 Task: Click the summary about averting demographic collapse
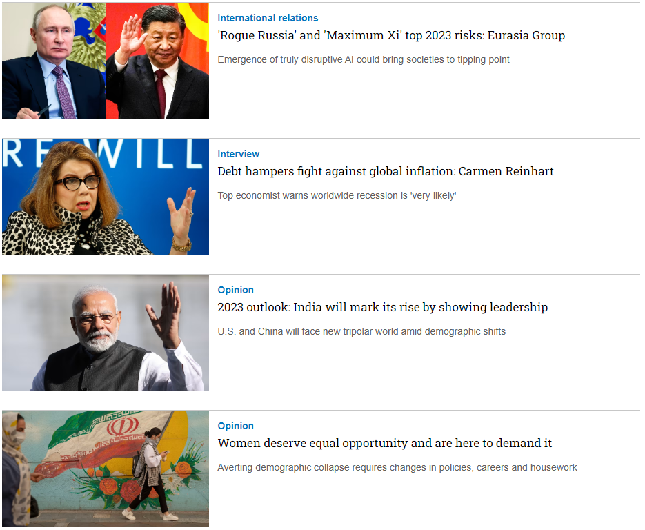coord(397,468)
